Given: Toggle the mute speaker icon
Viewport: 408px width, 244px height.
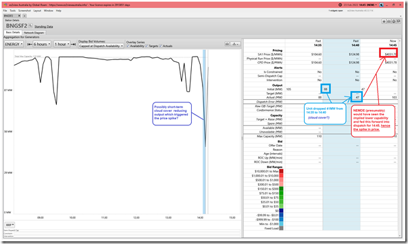Looking at the screenshot, I should (381, 5).
